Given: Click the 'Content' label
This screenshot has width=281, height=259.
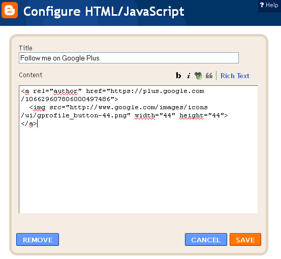Looking at the screenshot, I should coord(31,75).
